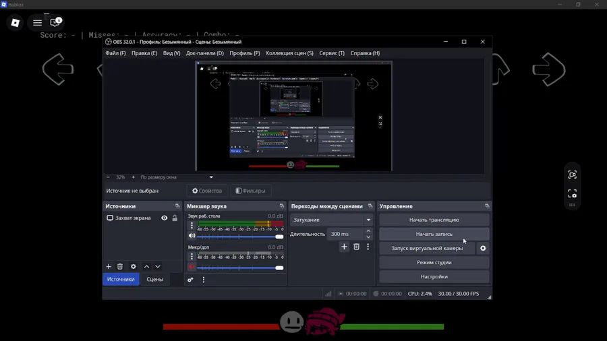The height and width of the screenshot is (341, 607).
Task: Open Сервис menu
Action: pyautogui.click(x=332, y=53)
